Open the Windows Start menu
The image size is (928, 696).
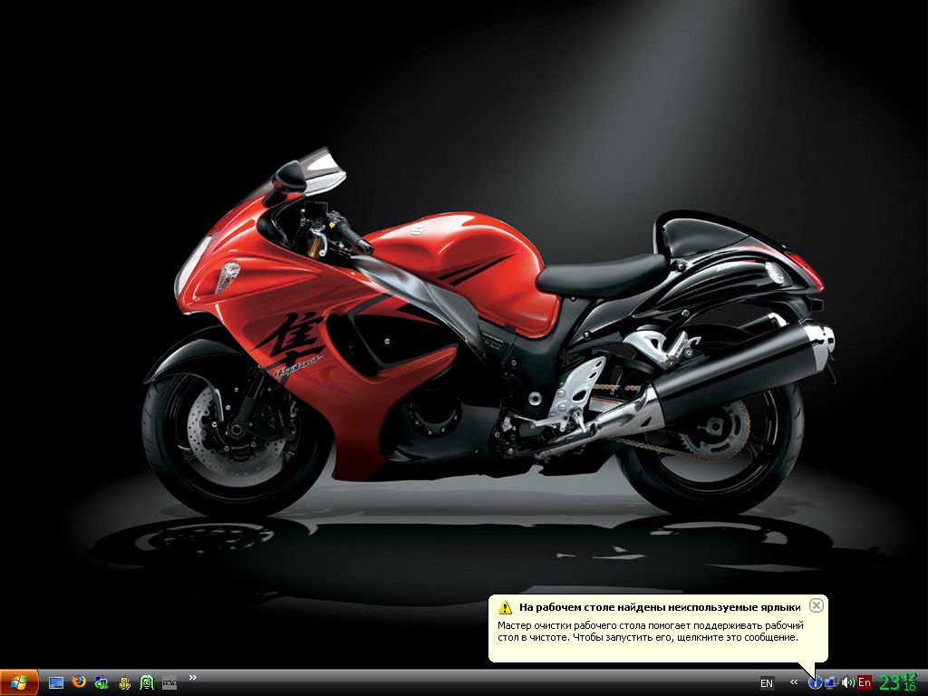pos(19,682)
